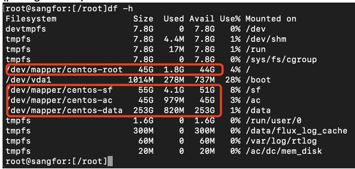
Task: Click the /dev/mapper/centos-sf filesystem entry
Action: tap(59, 90)
